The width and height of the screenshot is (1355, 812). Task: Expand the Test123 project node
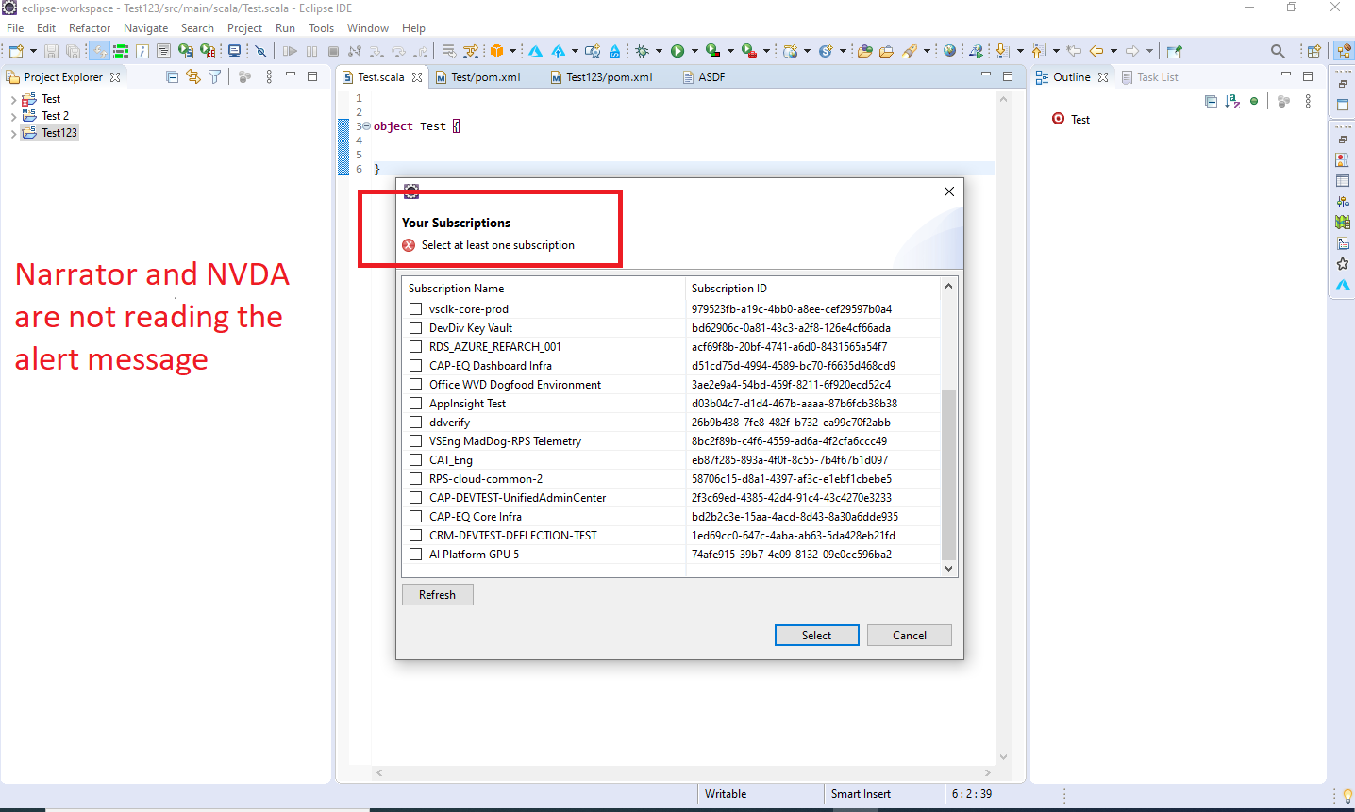click(13, 133)
